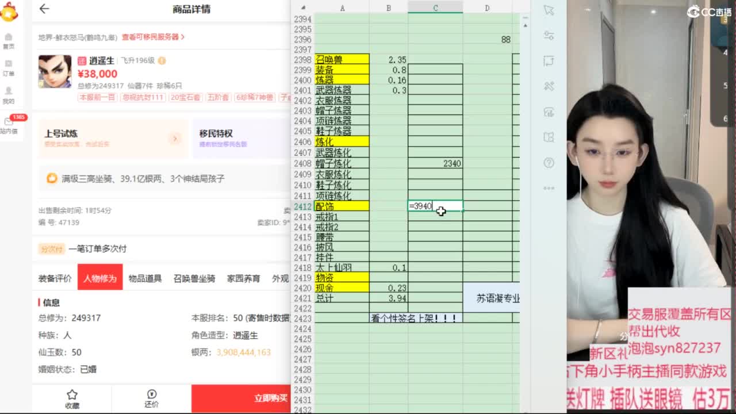
Task: Click the 本服前一百 tag
Action: coord(98,98)
